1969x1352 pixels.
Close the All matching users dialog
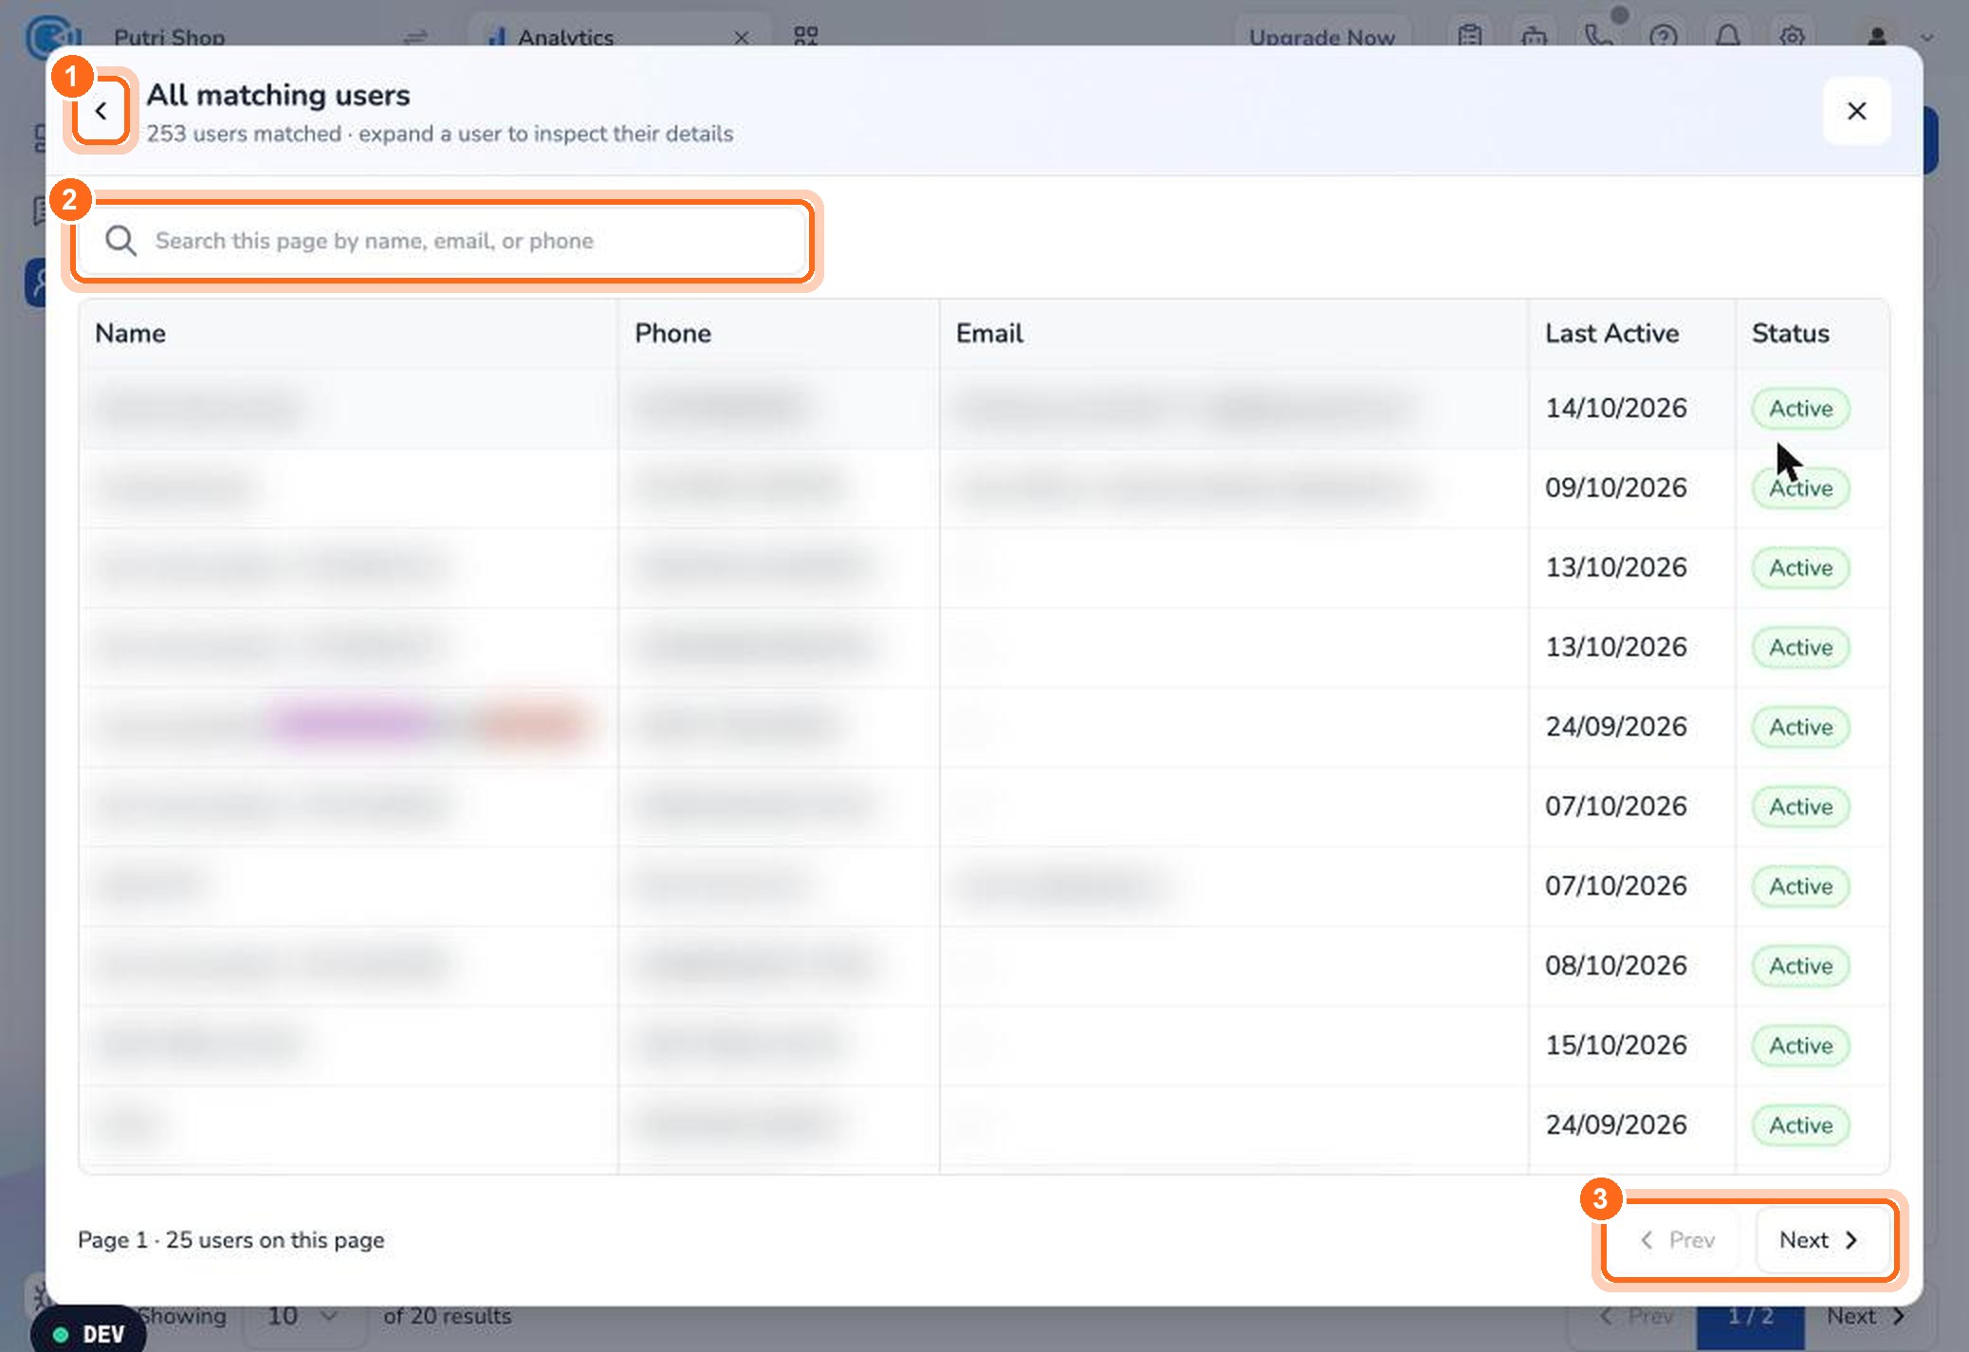coord(1856,111)
